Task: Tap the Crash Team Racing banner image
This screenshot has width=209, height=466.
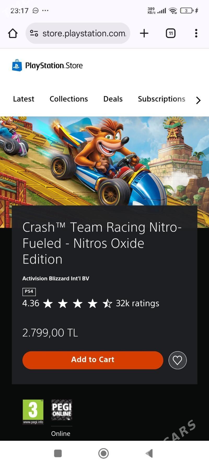Action: [x=104, y=160]
